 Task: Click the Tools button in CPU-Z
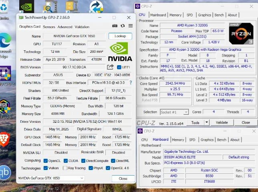pos(196,122)
